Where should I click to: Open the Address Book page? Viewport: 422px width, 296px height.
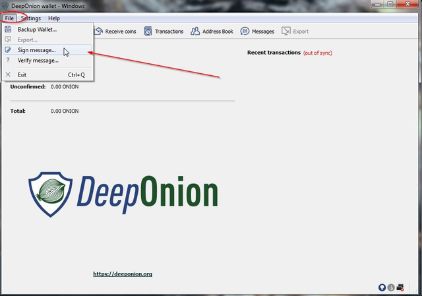tap(212, 32)
